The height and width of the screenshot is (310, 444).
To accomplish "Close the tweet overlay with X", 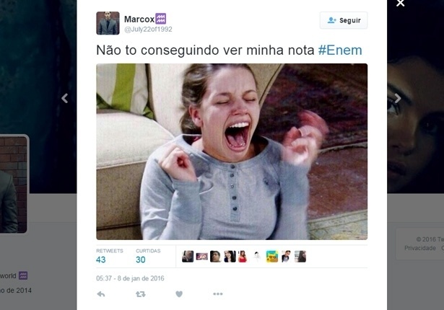I will tap(401, 3).
